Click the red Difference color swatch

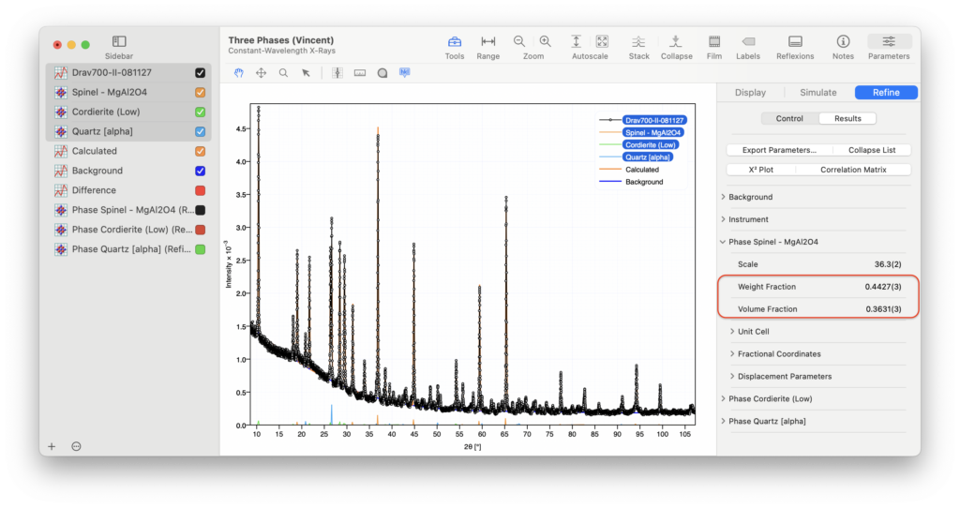pos(200,191)
